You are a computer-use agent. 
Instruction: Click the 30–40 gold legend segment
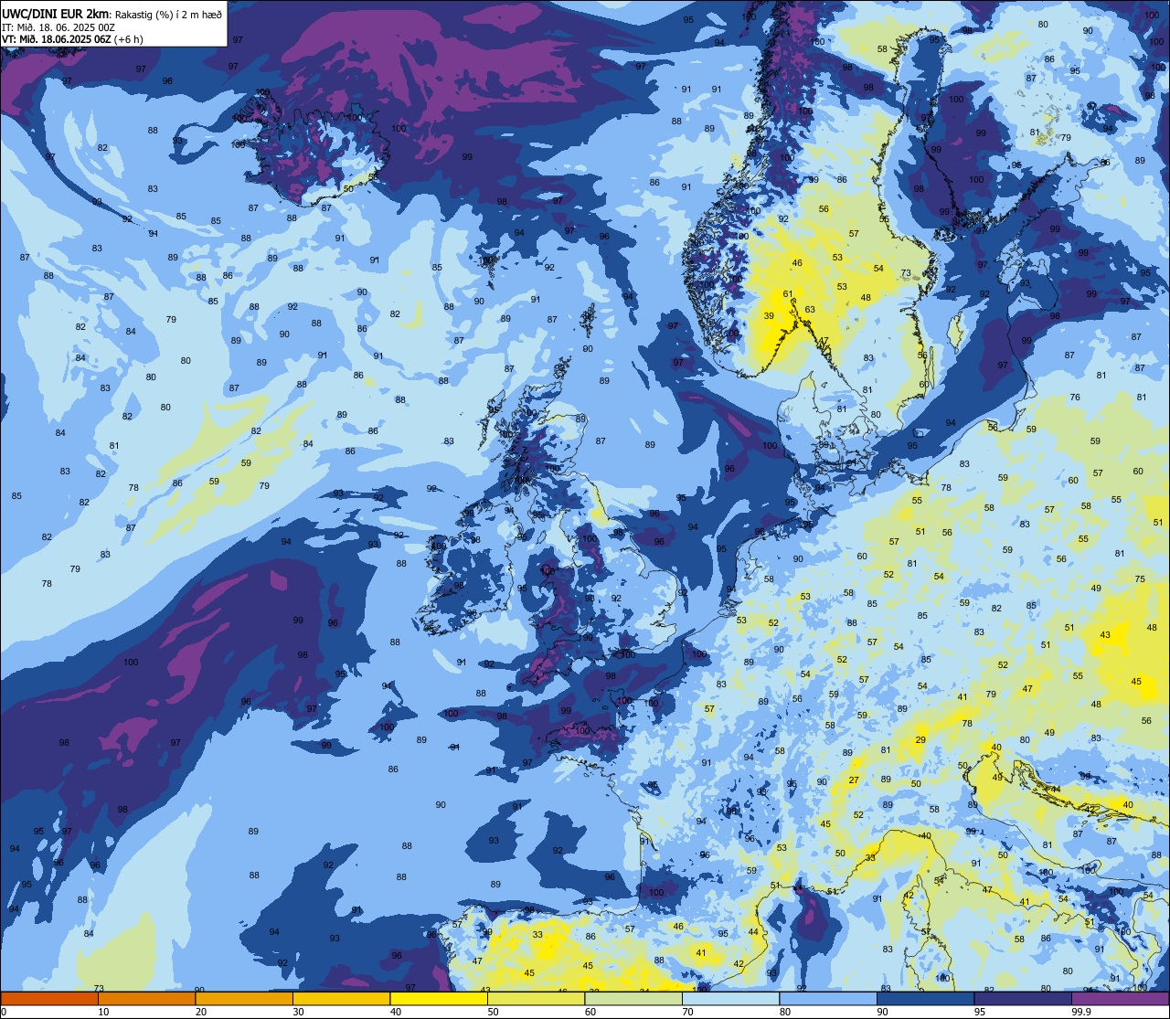click(342, 999)
